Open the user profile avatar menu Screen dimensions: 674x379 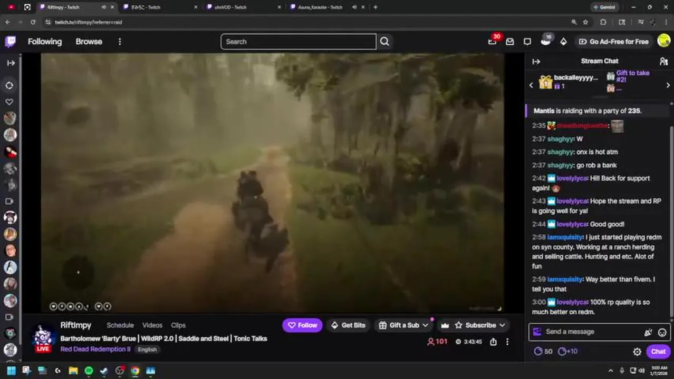[x=664, y=41]
